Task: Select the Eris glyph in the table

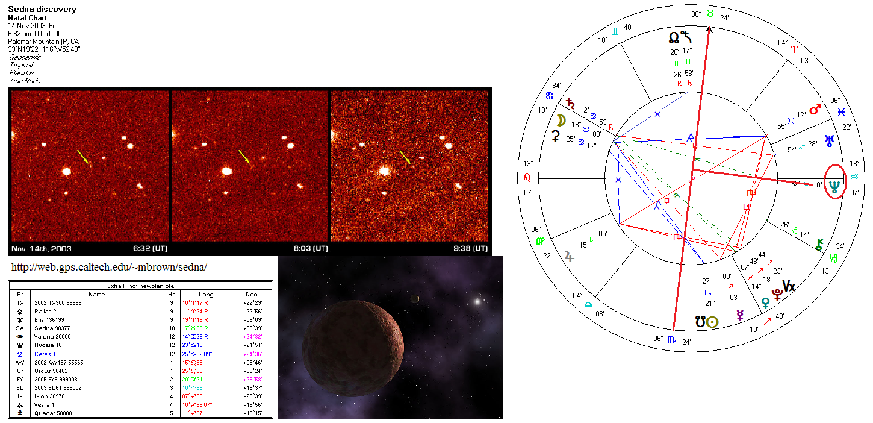Action: click(20, 319)
